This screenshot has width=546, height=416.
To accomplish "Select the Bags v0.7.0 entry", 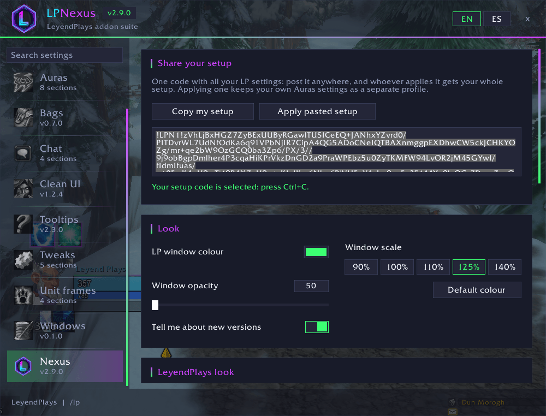I will [x=65, y=118].
